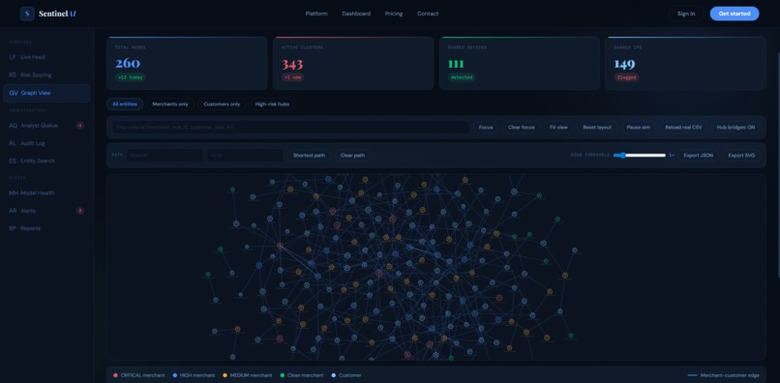The width and height of the screenshot is (780, 383).
Task: Select the Customers only filter chip
Action: point(222,103)
